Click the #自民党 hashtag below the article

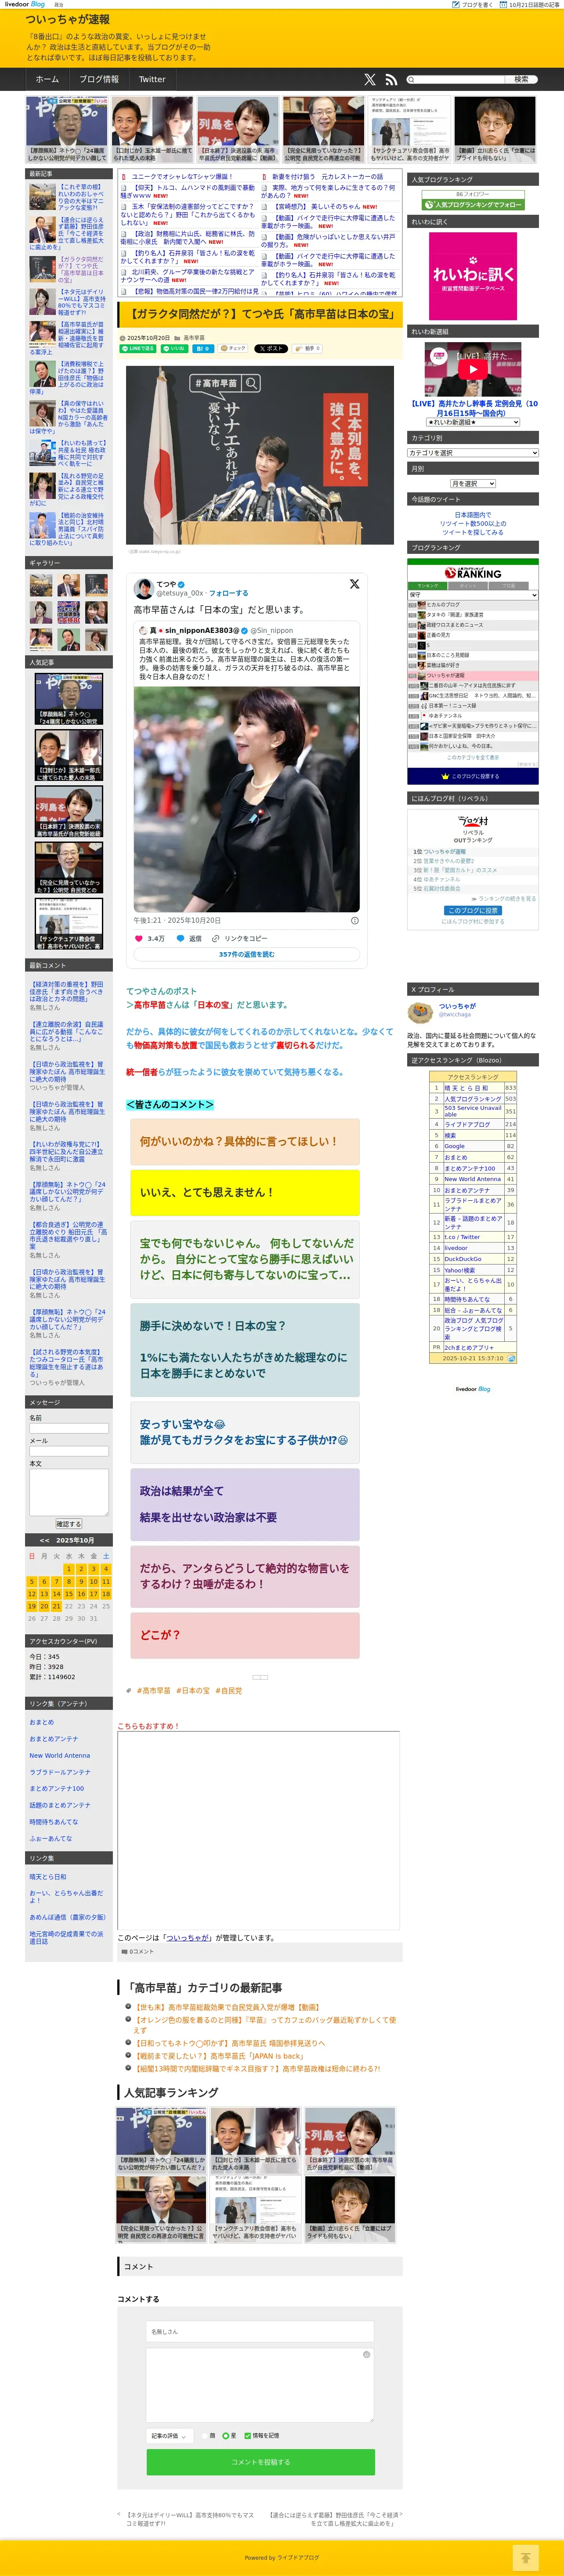(x=228, y=1691)
